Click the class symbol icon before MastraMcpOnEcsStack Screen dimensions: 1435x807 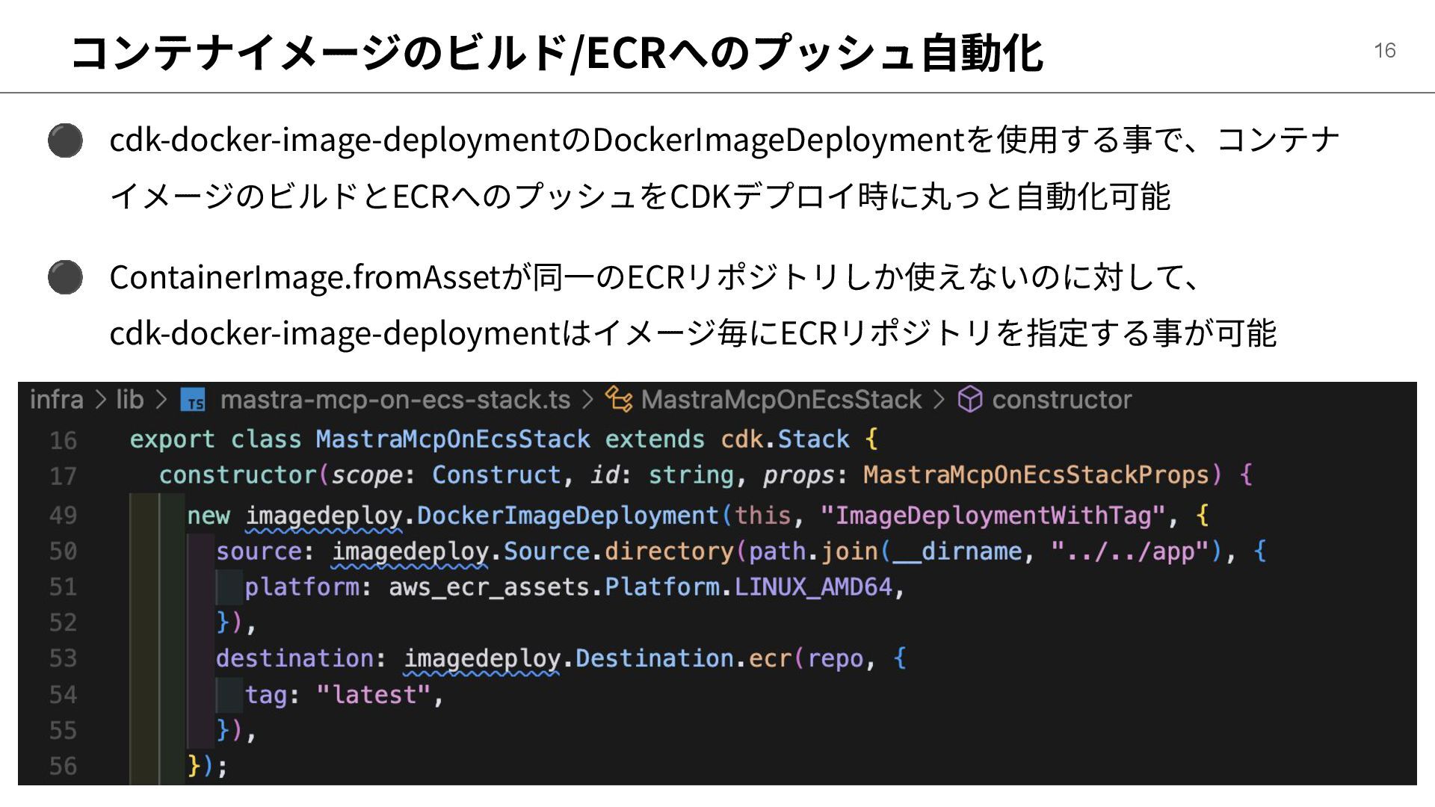(x=618, y=400)
